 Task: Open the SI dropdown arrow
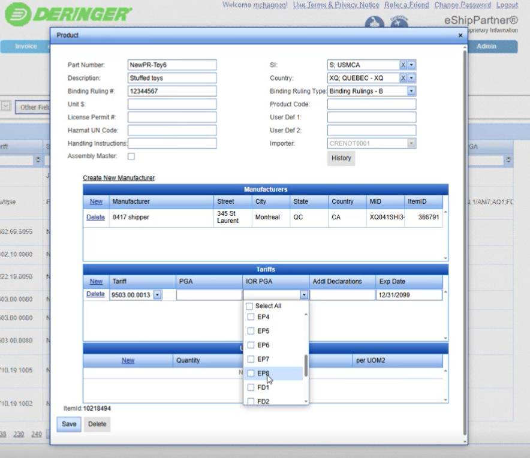[x=412, y=65]
